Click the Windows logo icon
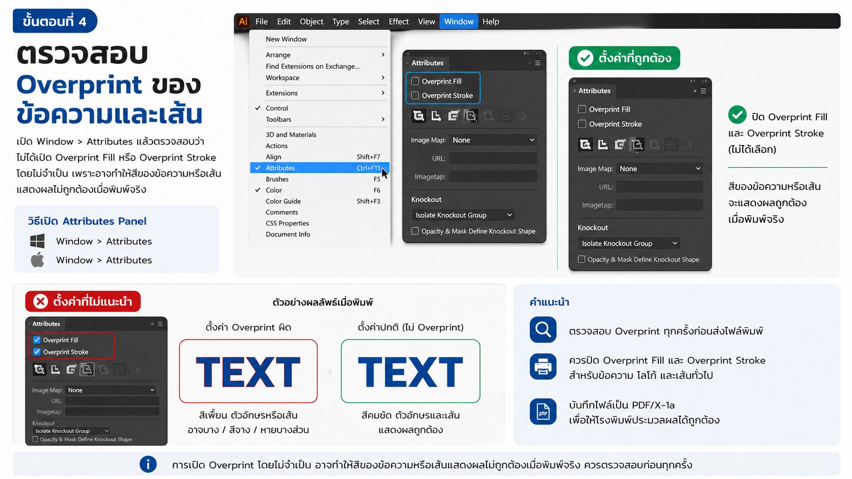This screenshot has height=479, width=852. (37, 241)
